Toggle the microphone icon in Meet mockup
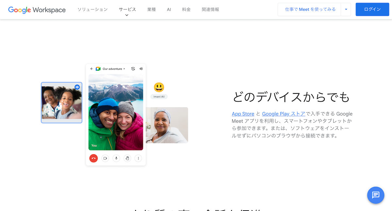The height and width of the screenshot is (211, 392). click(116, 158)
